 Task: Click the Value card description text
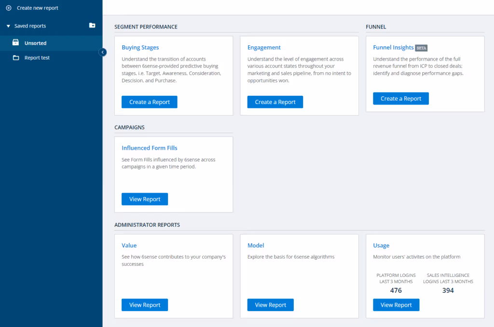[174, 261]
